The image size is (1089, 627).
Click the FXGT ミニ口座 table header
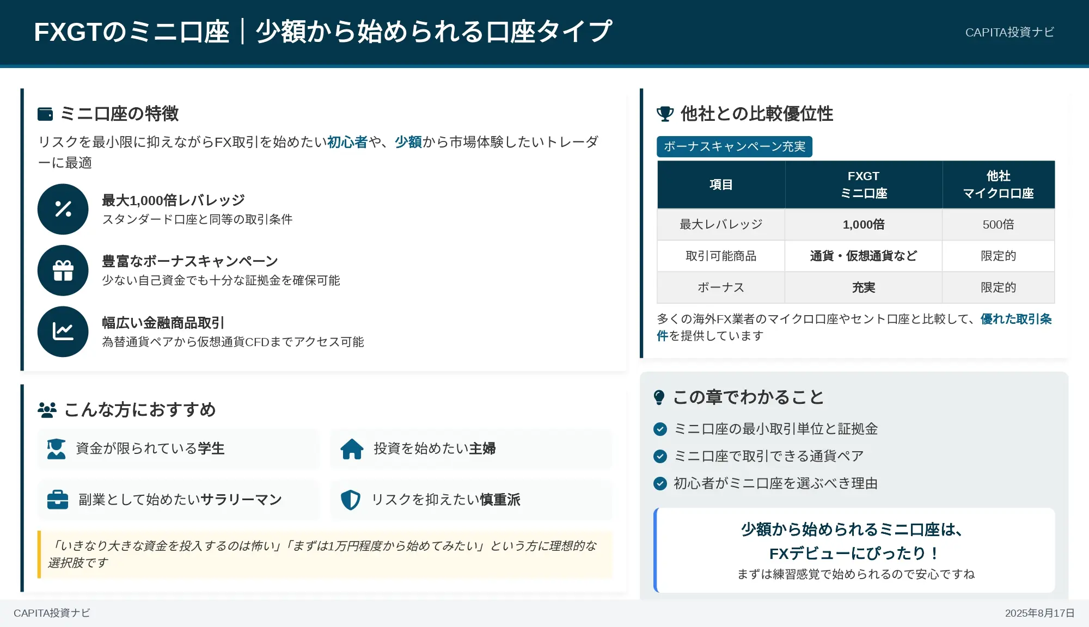click(863, 185)
